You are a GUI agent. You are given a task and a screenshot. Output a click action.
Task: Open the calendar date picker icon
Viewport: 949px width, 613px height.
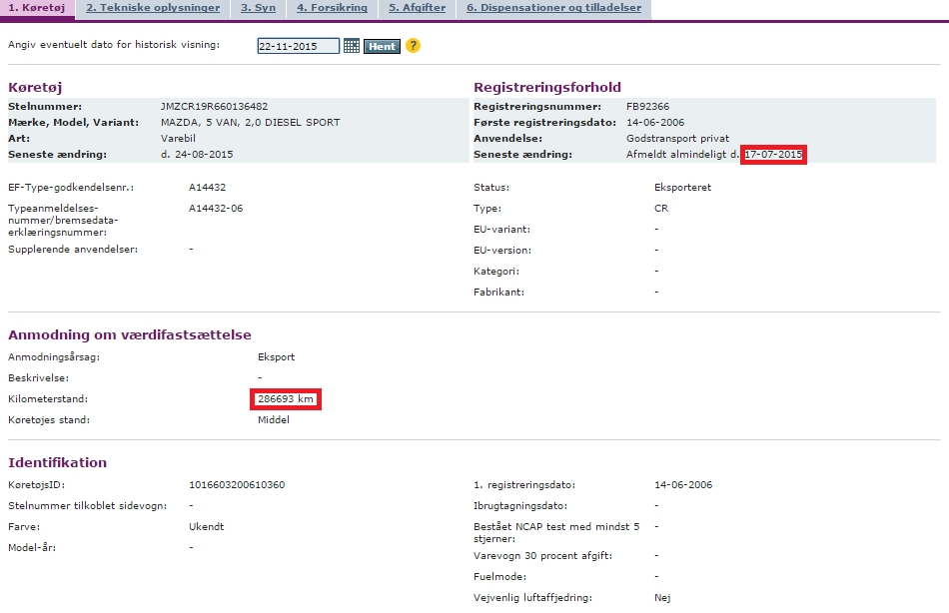tap(351, 46)
